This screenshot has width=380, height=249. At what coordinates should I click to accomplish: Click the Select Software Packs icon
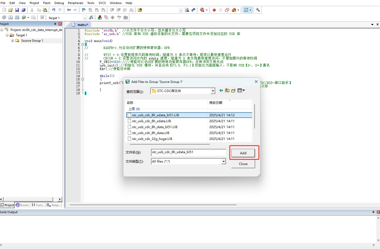(x=119, y=17)
